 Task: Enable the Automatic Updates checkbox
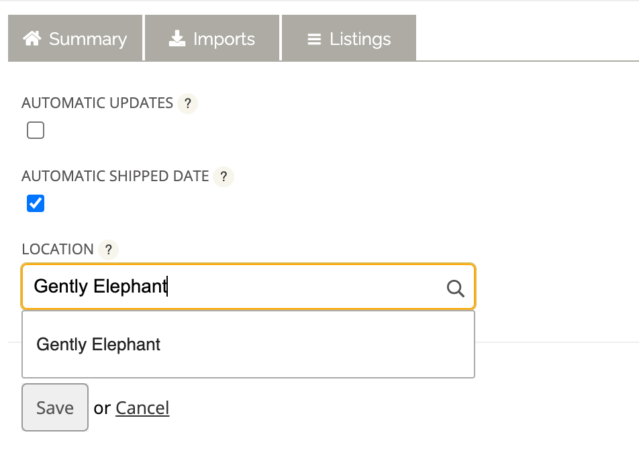pyautogui.click(x=35, y=130)
